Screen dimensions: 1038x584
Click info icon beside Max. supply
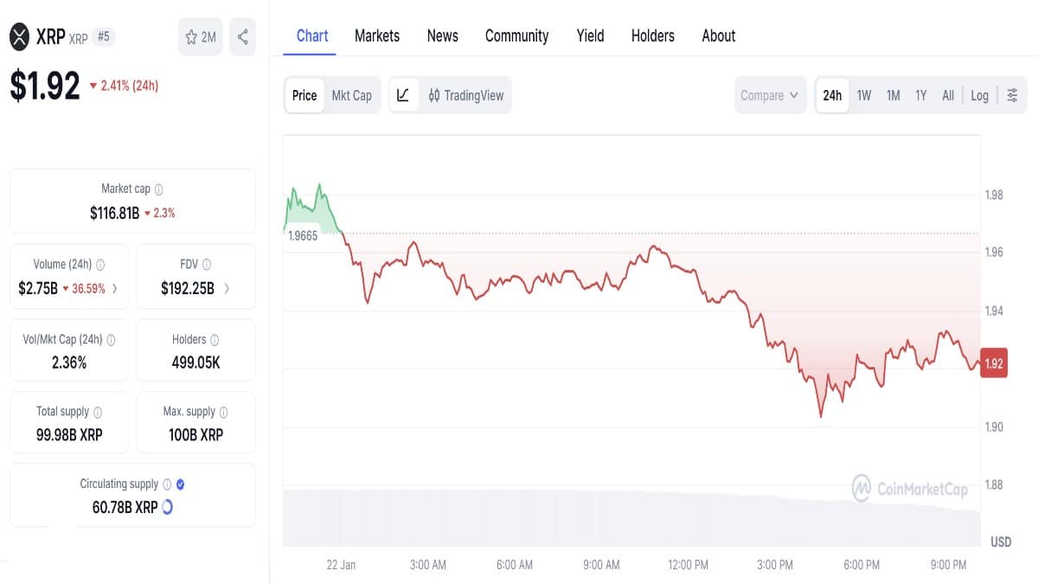click(224, 413)
